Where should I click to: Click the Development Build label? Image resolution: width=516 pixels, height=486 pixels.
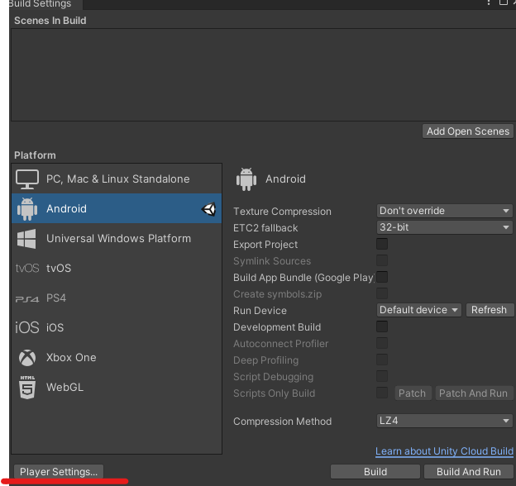tap(277, 327)
